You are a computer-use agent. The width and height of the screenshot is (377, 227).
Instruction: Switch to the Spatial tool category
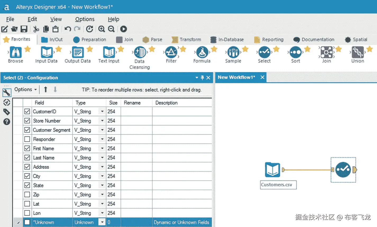point(356,40)
